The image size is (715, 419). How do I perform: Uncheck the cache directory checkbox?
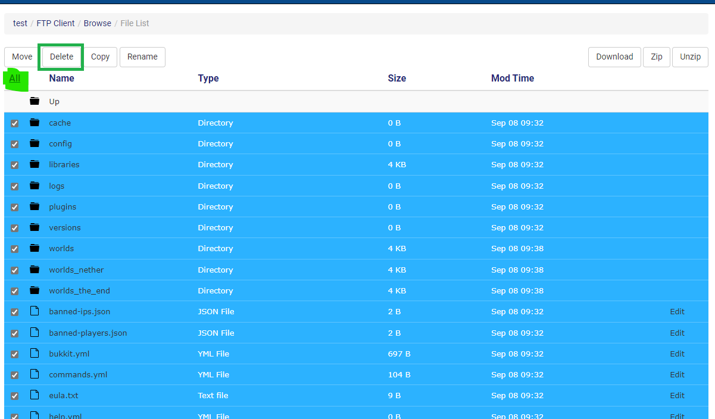[15, 123]
